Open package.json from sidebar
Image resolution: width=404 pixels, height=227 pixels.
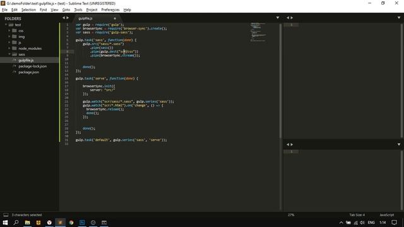28,72
